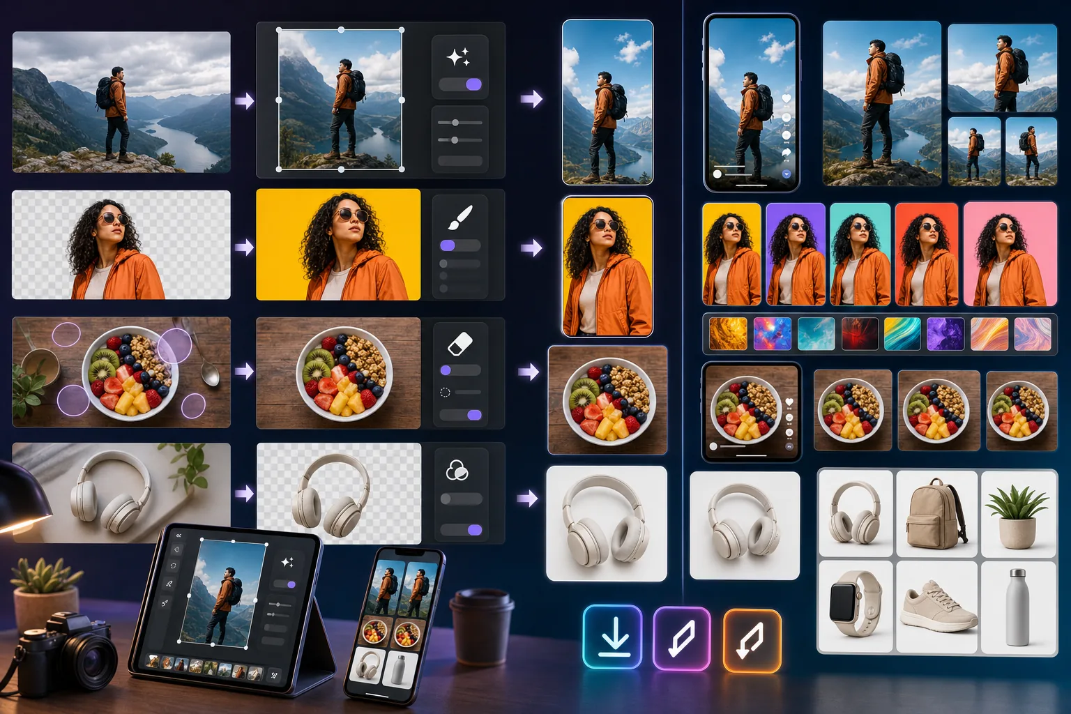Click the orange glowing arrow icon button
This screenshot has height=714, width=1071.
coord(752,640)
